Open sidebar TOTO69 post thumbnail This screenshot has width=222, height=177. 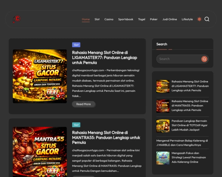pyautogui.click(x=163, y=126)
